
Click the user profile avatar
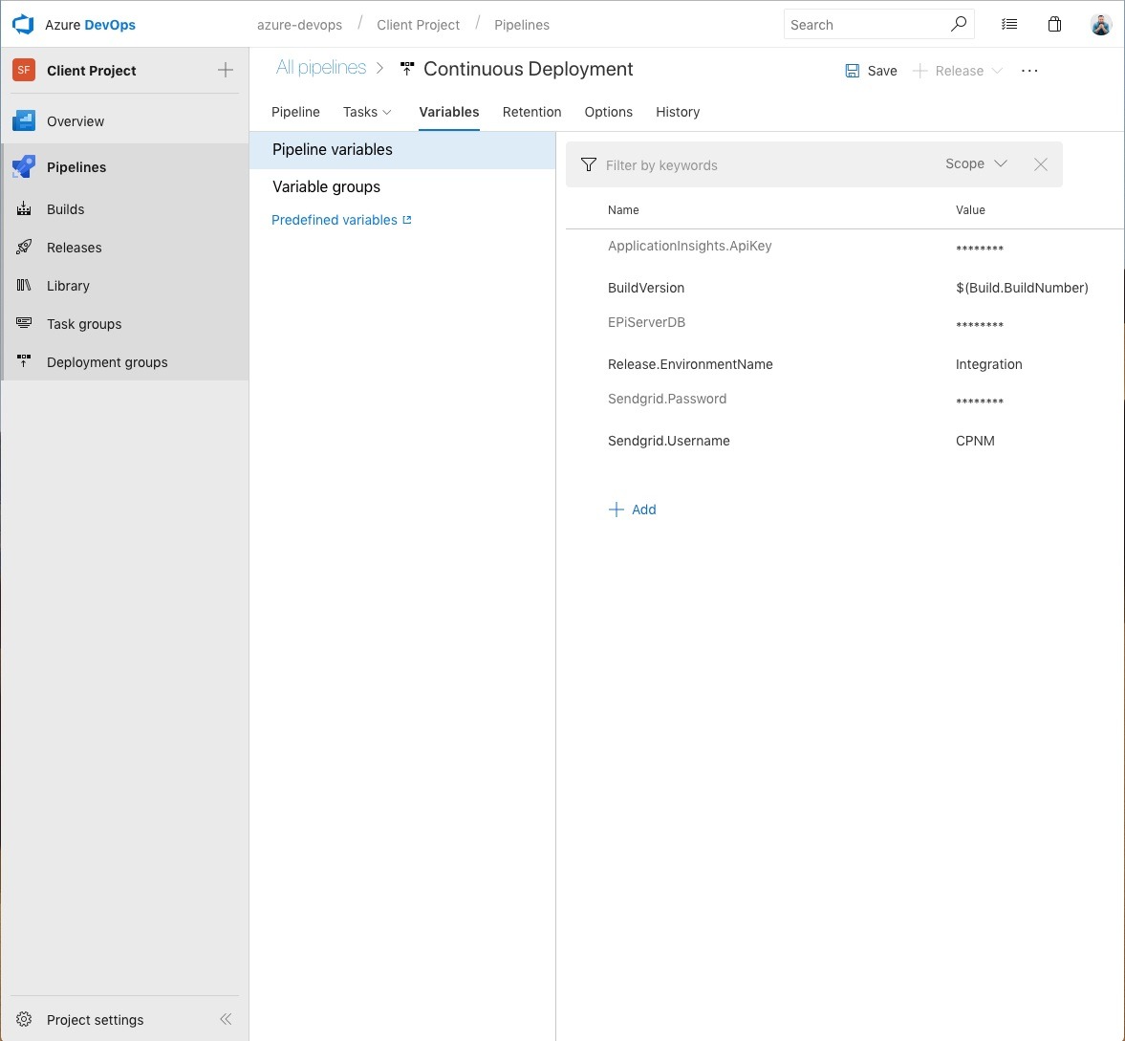coord(1100,25)
